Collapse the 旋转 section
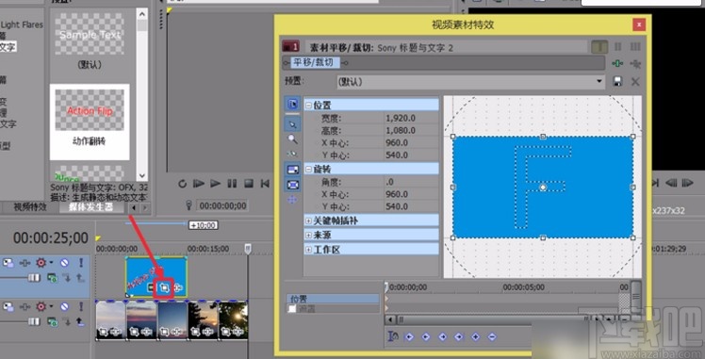The width and height of the screenshot is (705, 359). point(308,170)
